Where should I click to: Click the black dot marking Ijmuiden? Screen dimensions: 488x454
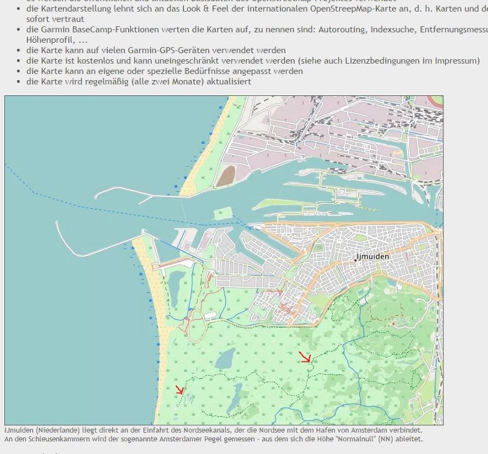(356, 260)
